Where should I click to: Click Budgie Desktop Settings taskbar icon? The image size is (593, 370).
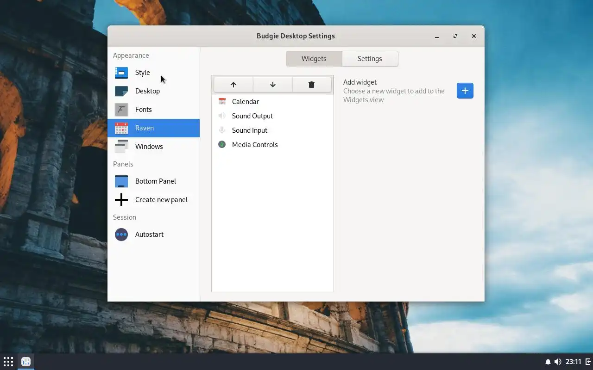(x=26, y=362)
